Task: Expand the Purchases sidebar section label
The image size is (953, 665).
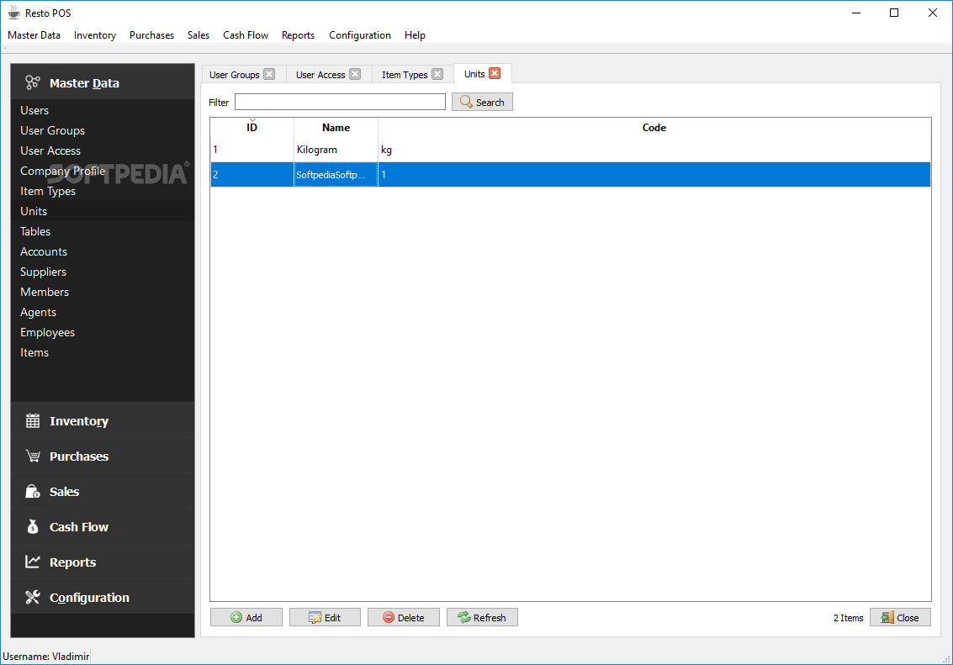Action: [79, 457]
